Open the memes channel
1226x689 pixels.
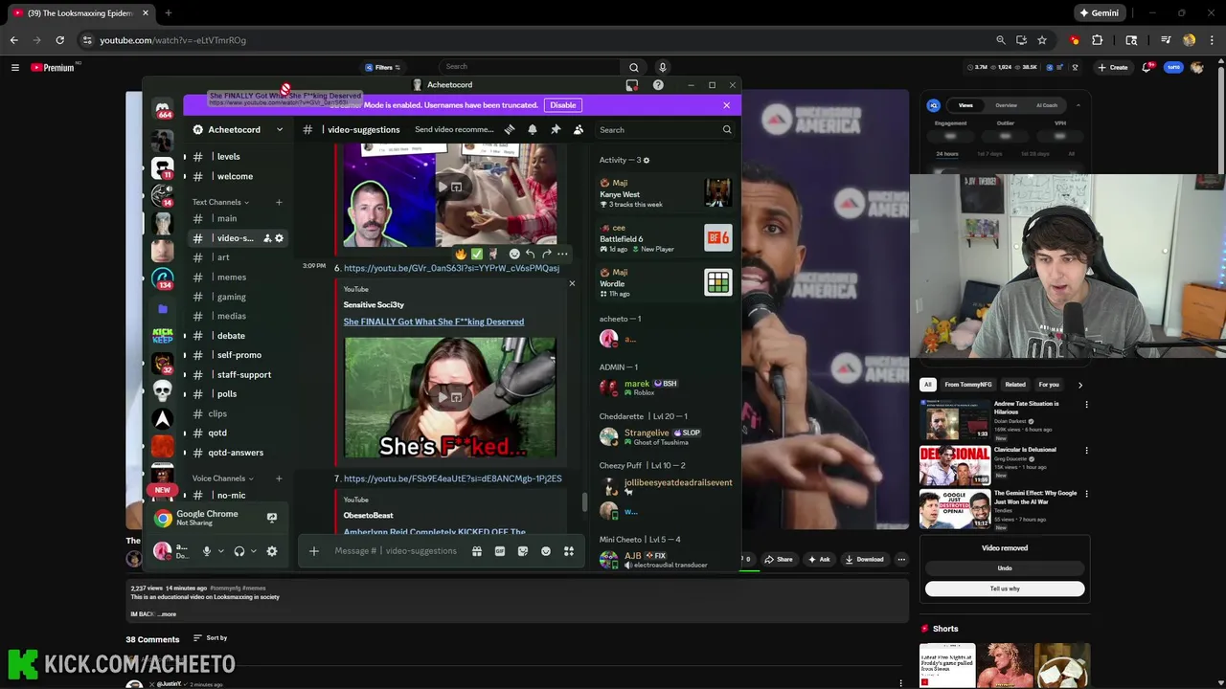[237, 278]
